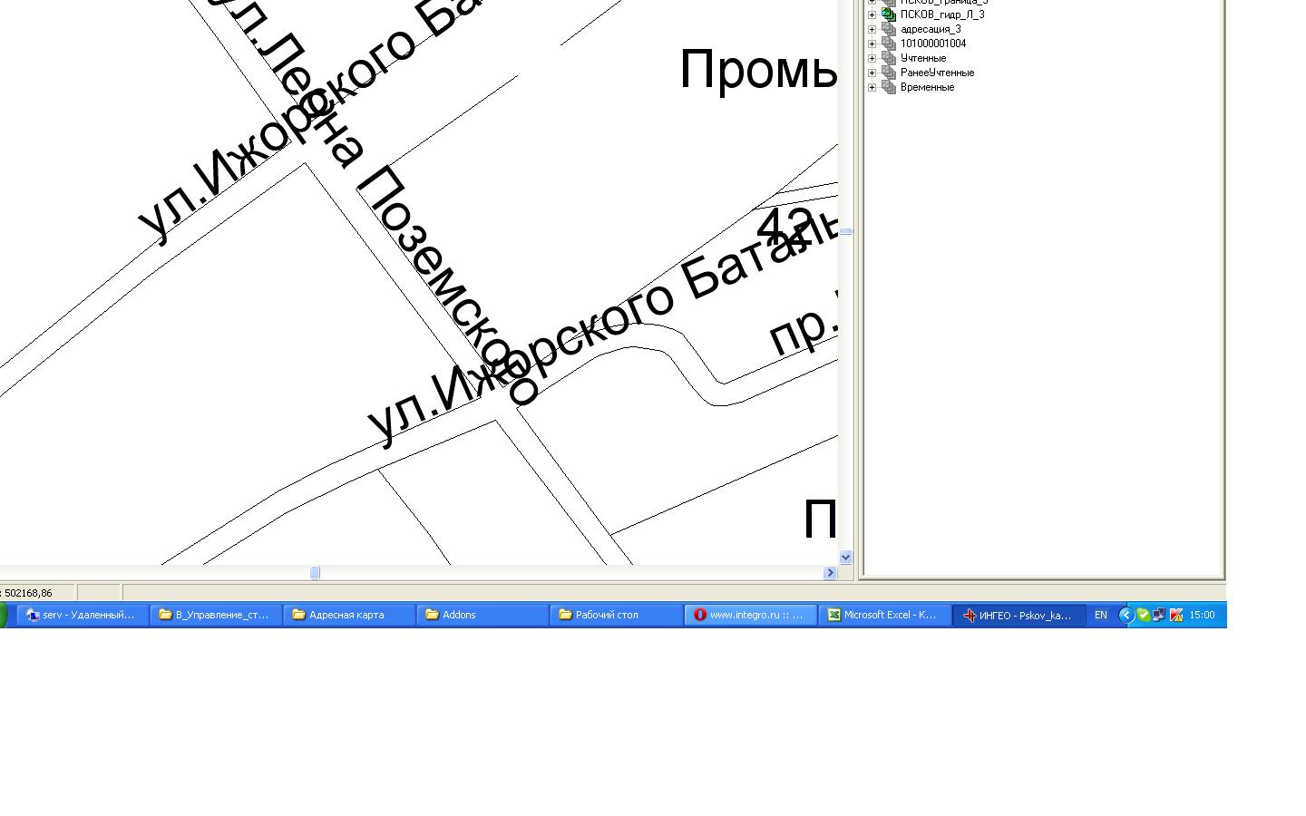Open Addons folder from taskbar
The width and height of the screenshot is (1306, 816).
482,615
